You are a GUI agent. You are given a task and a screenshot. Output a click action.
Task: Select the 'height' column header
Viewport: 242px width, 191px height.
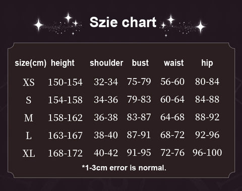63,63
